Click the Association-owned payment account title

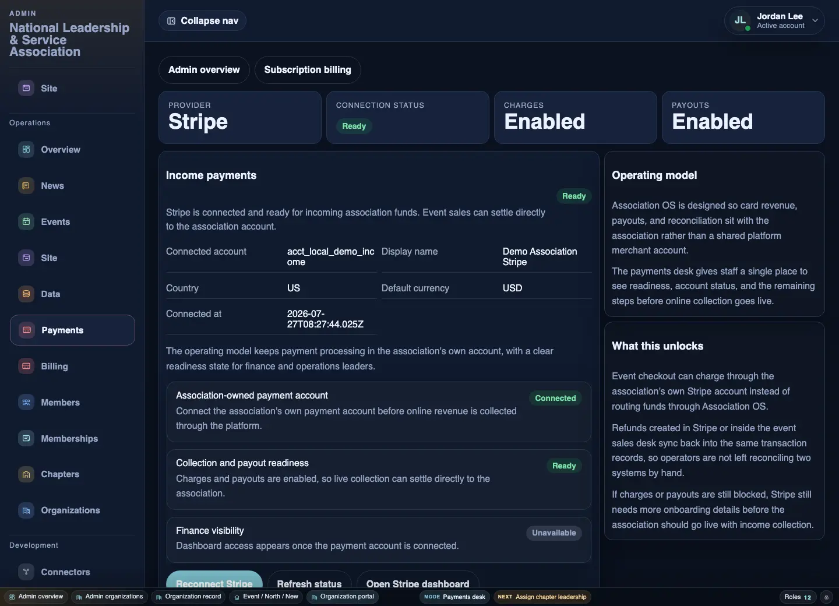click(x=252, y=396)
